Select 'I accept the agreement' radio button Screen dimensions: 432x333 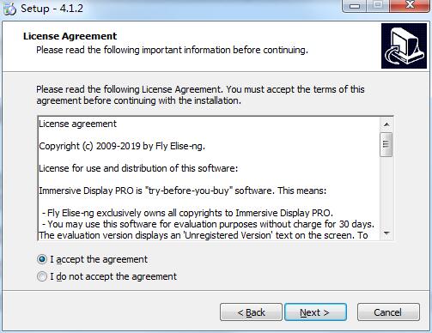coord(42,259)
